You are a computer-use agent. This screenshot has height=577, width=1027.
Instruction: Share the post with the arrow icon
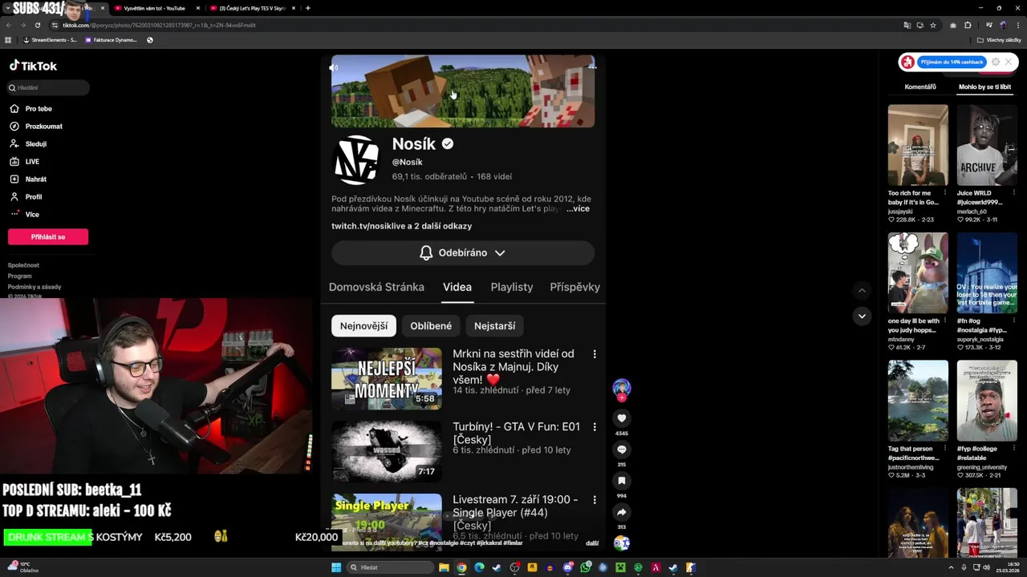(622, 512)
